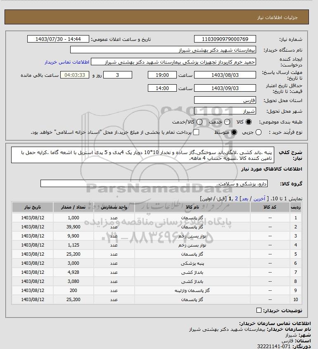Choose the متوسط purchase type radio

point(234,133)
